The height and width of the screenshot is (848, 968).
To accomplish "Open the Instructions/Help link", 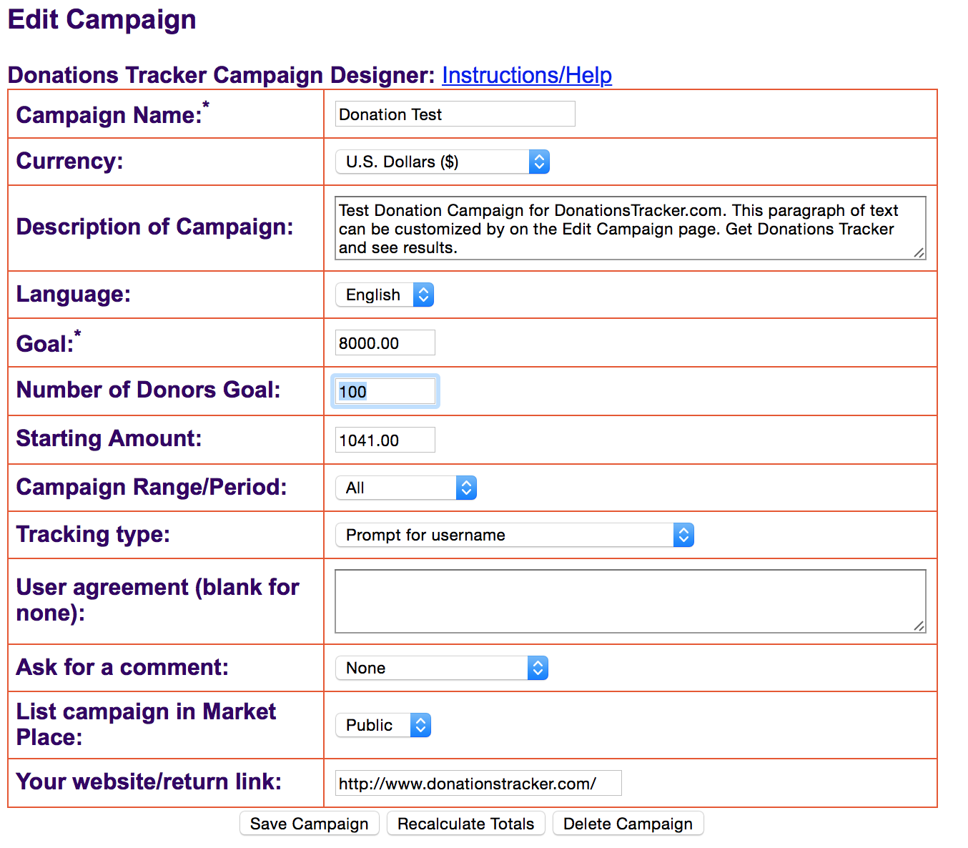I will 526,75.
